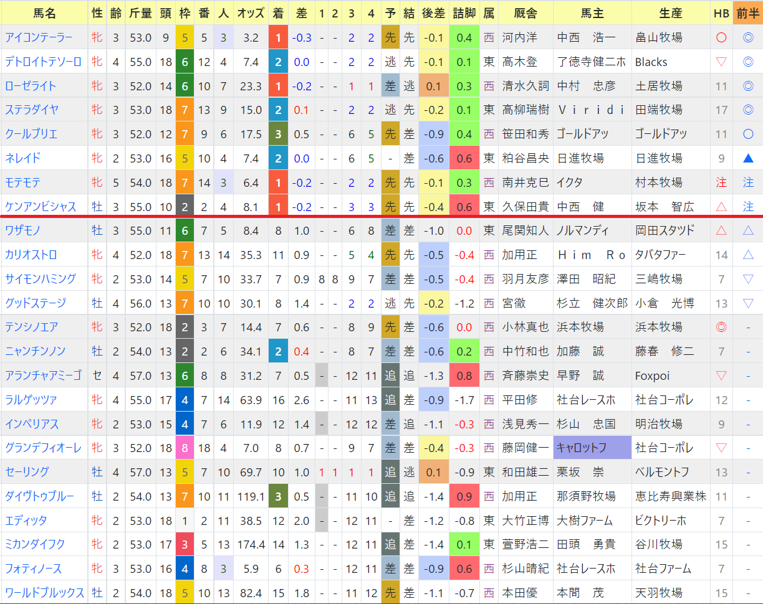
Task: Click the 前半 column header
Action: [748, 12]
